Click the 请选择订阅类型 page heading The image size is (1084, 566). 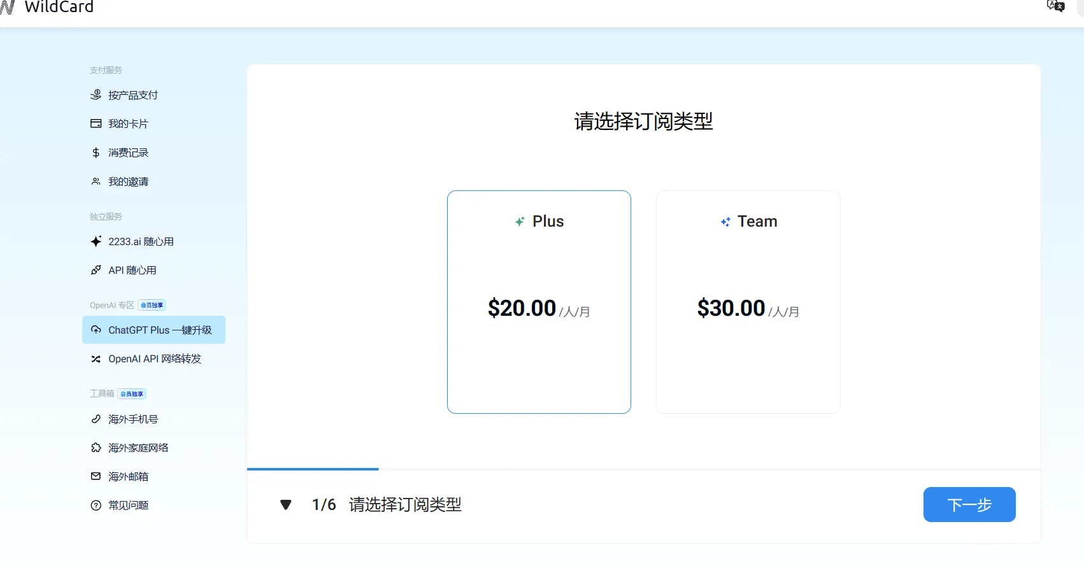(644, 121)
